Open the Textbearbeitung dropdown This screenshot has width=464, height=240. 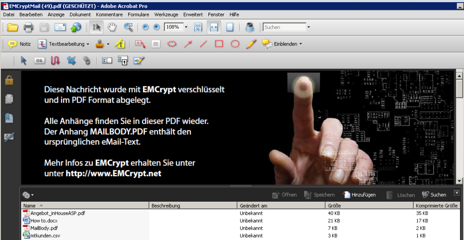(x=63, y=44)
